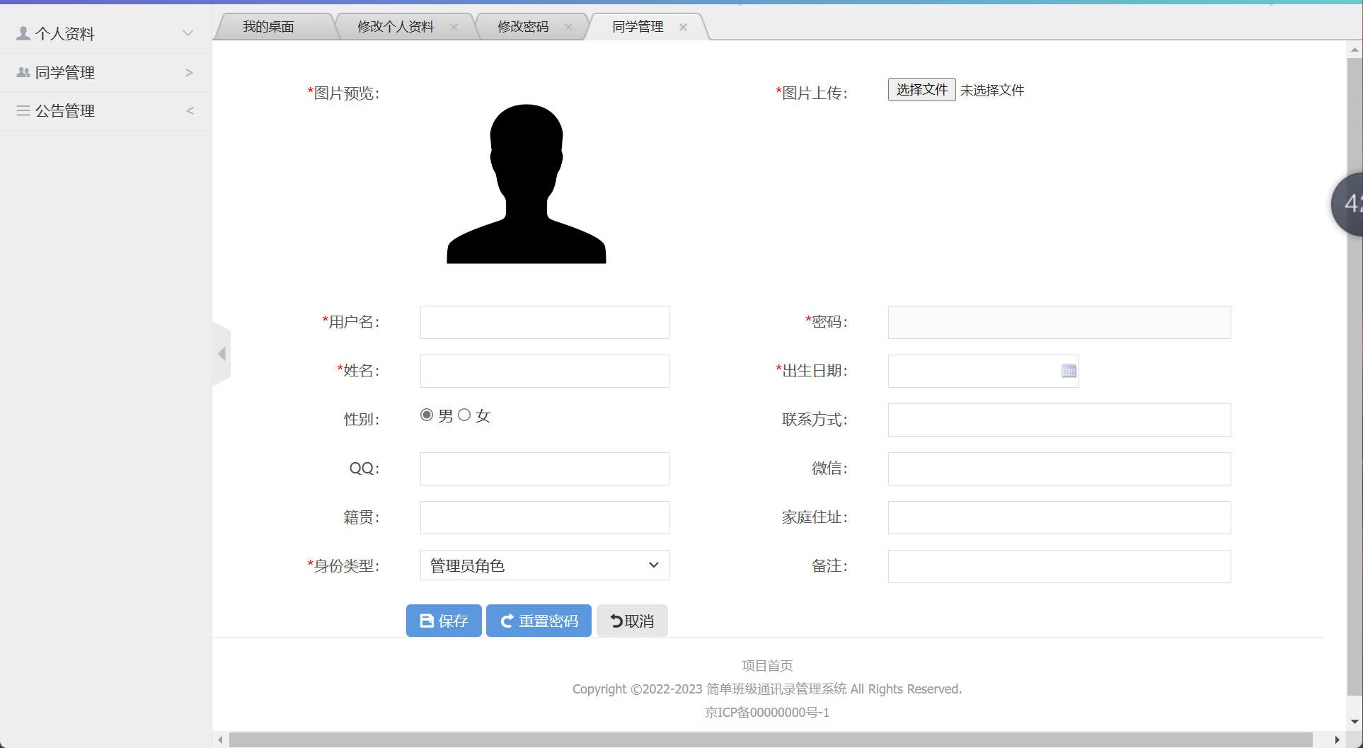Open the 项目首页 link in footer
This screenshot has width=1363, height=748.
[766, 665]
